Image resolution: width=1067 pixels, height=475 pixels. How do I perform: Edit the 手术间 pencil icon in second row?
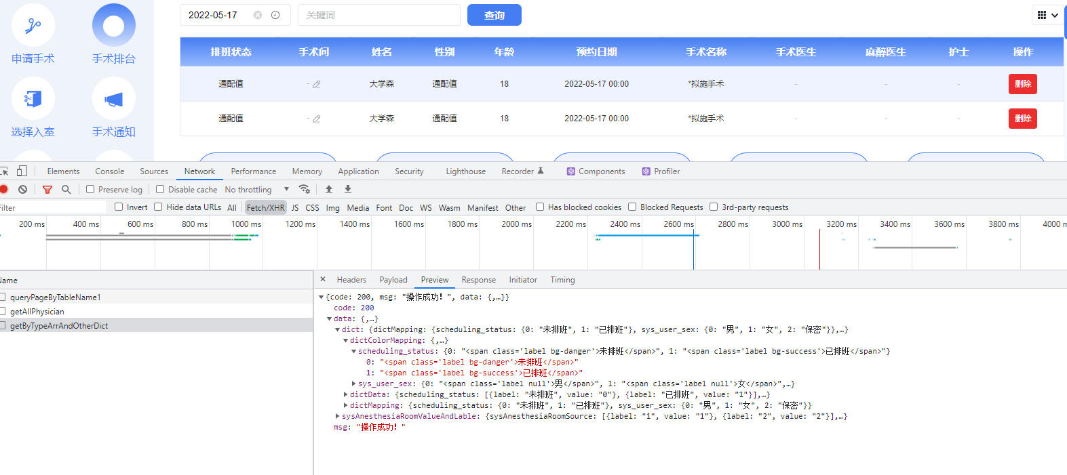click(x=317, y=119)
